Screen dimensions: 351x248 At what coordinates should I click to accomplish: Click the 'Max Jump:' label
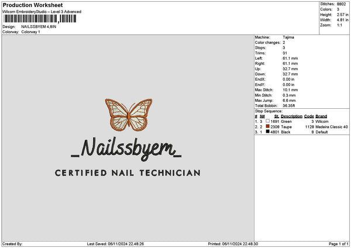click(x=264, y=101)
